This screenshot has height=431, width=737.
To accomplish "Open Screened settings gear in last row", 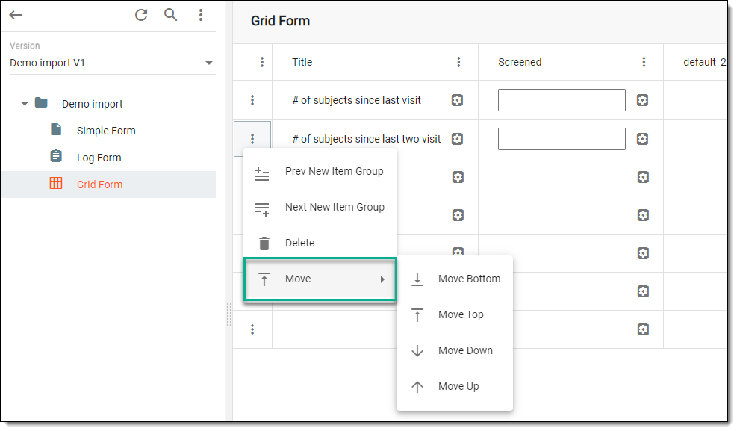I will (643, 329).
